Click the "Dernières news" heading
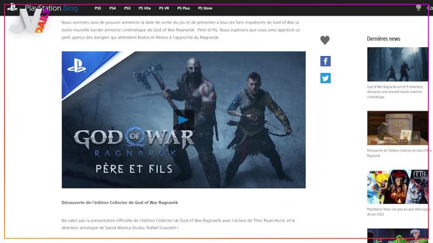The width and height of the screenshot is (433, 243). [384, 39]
